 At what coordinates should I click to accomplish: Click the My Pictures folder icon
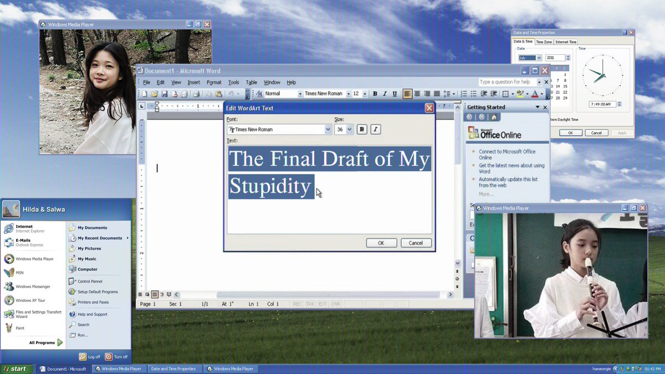72,248
